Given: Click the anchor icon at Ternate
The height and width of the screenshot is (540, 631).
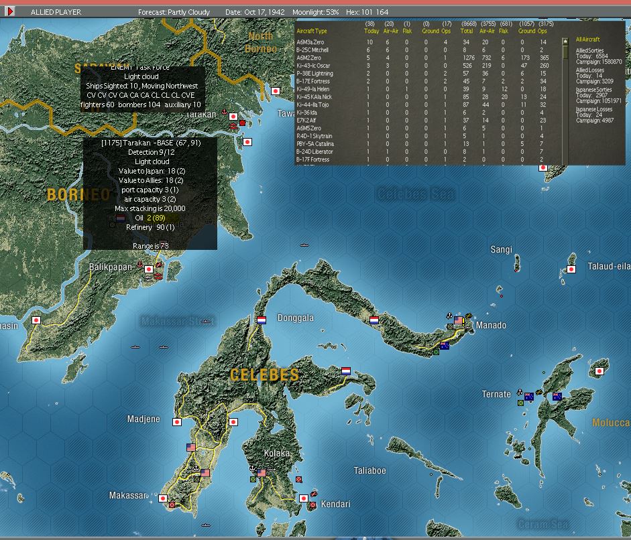Looking at the screenshot, I should point(520,391).
